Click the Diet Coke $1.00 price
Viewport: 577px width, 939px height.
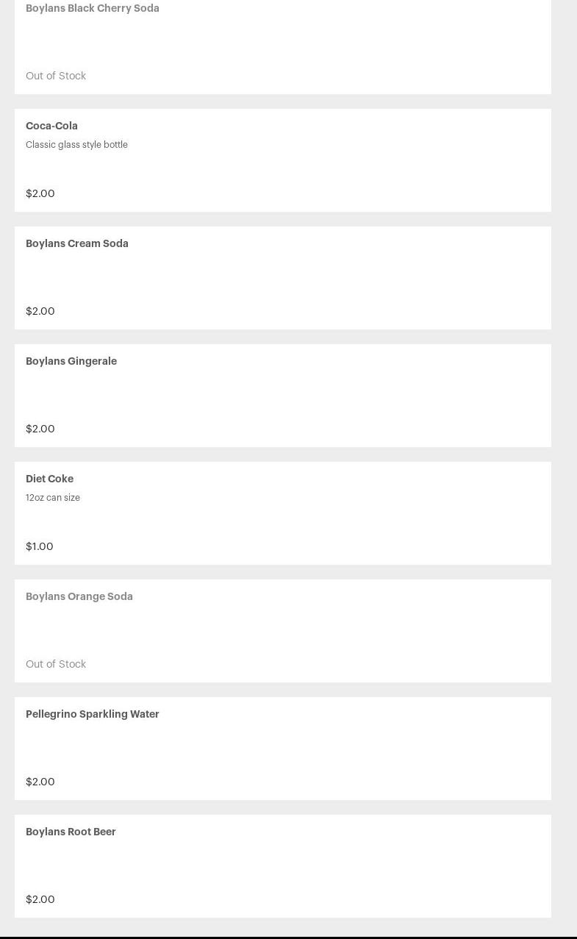pyautogui.click(x=40, y=546)
